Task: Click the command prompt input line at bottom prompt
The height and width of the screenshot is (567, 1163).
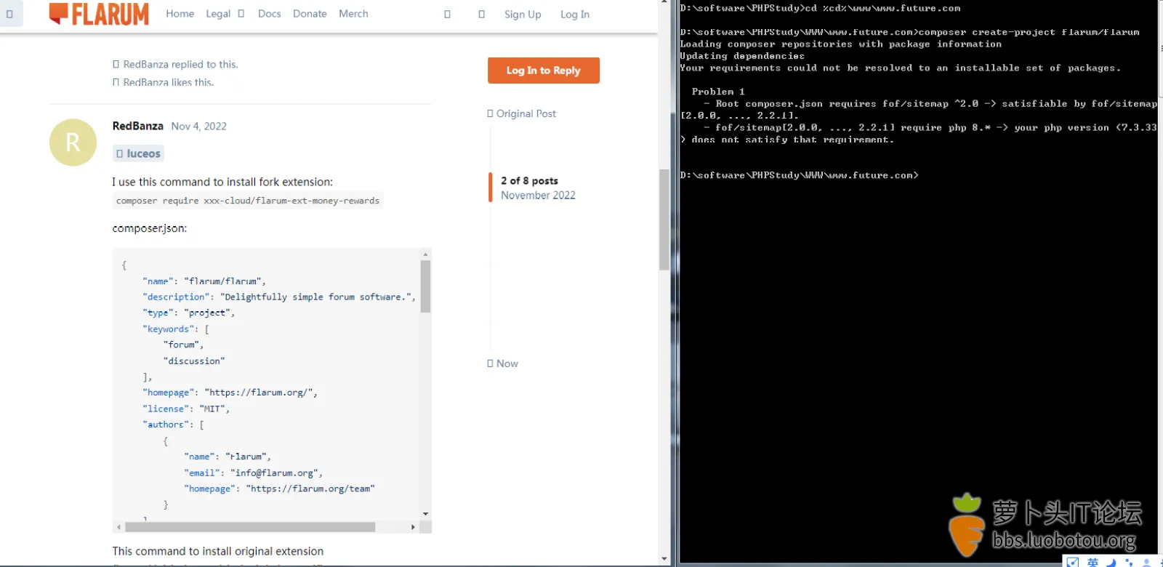Action: point(800,175)
